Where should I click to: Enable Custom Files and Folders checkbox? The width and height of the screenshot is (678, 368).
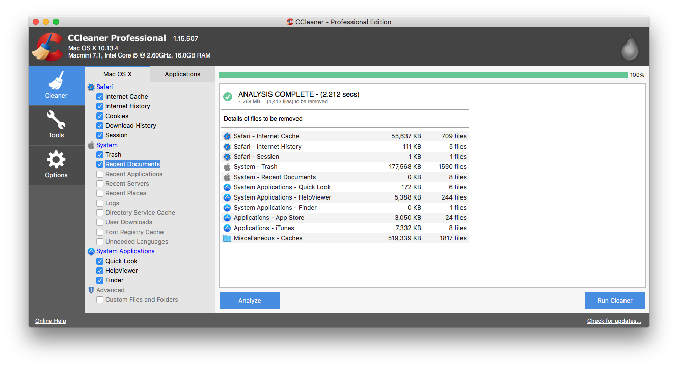coord(100,300)
